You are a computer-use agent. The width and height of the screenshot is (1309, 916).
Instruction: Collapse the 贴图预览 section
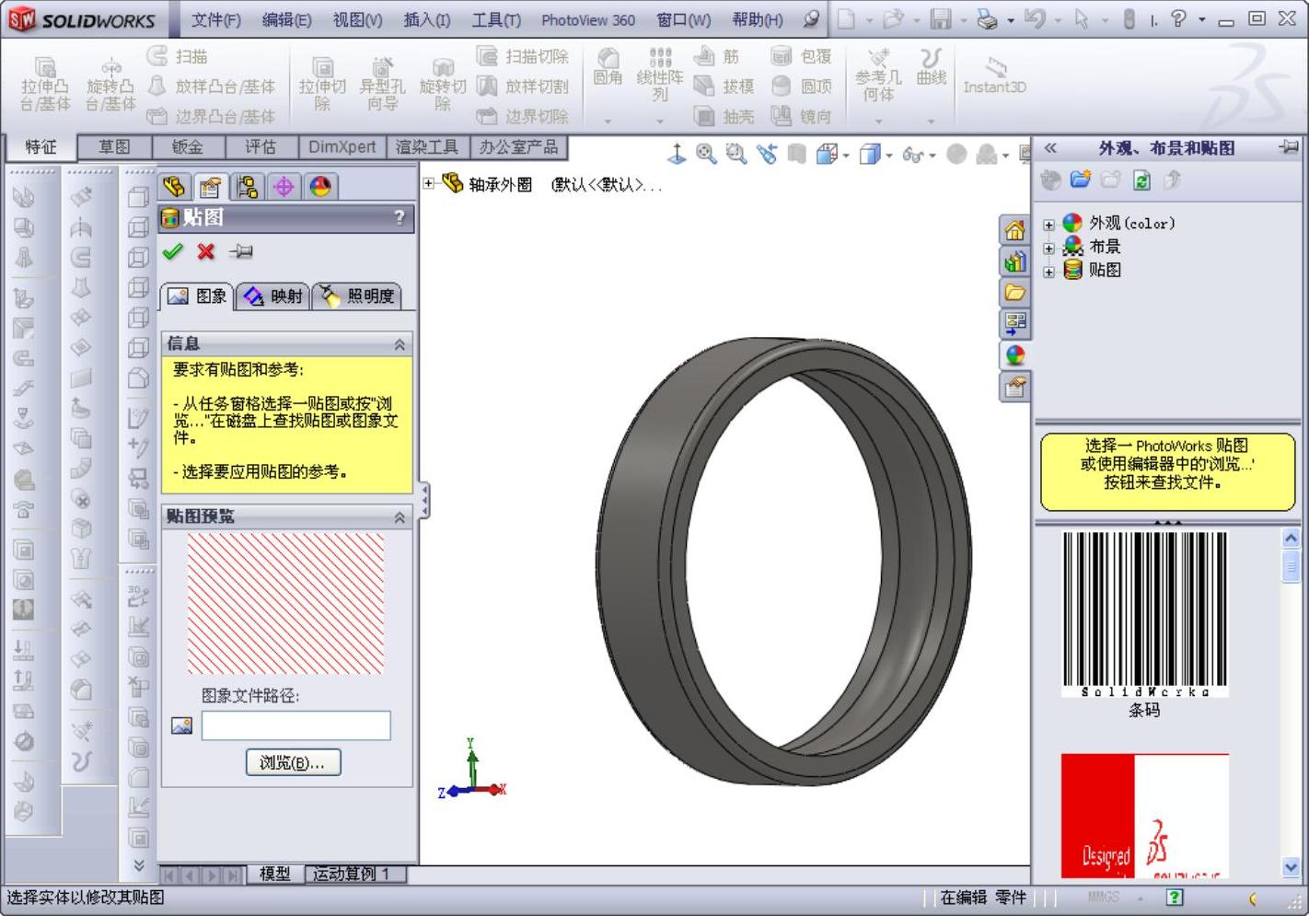tap(400, 517)
